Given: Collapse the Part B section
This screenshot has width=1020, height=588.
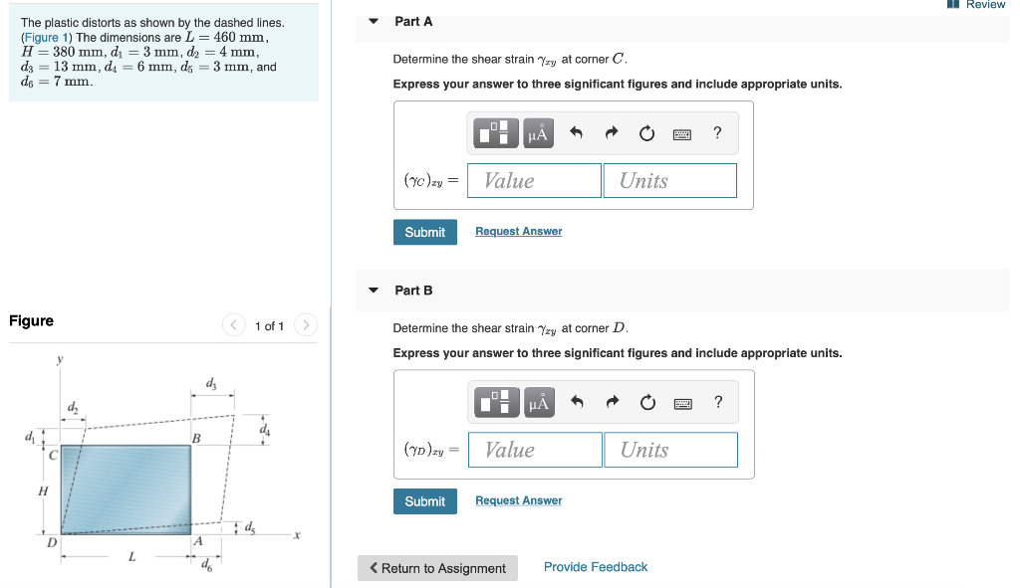Looking at the screenshot, I should tap(373, 290).
